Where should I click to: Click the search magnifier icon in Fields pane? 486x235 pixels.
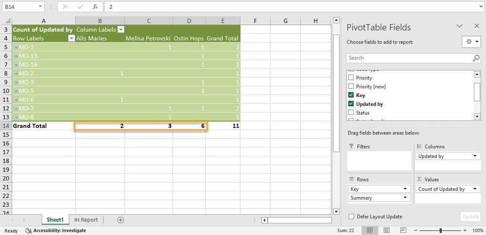click(x=476, y=58)
